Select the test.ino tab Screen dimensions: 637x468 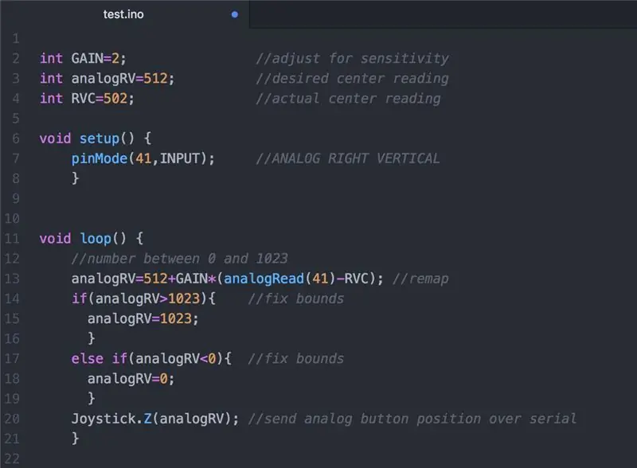123,14
